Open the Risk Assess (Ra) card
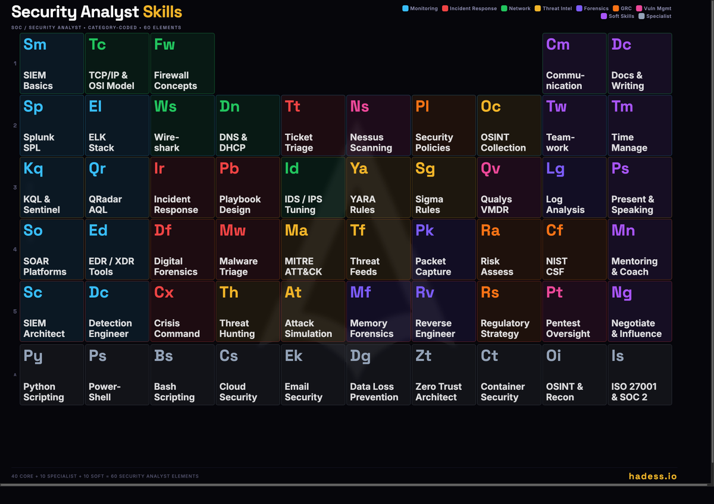Viewport: 714px width, 504px height. [509, 249]
